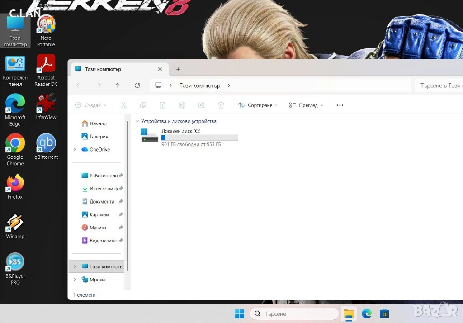Open the Firefox desktop shortcut

[15, 186]
